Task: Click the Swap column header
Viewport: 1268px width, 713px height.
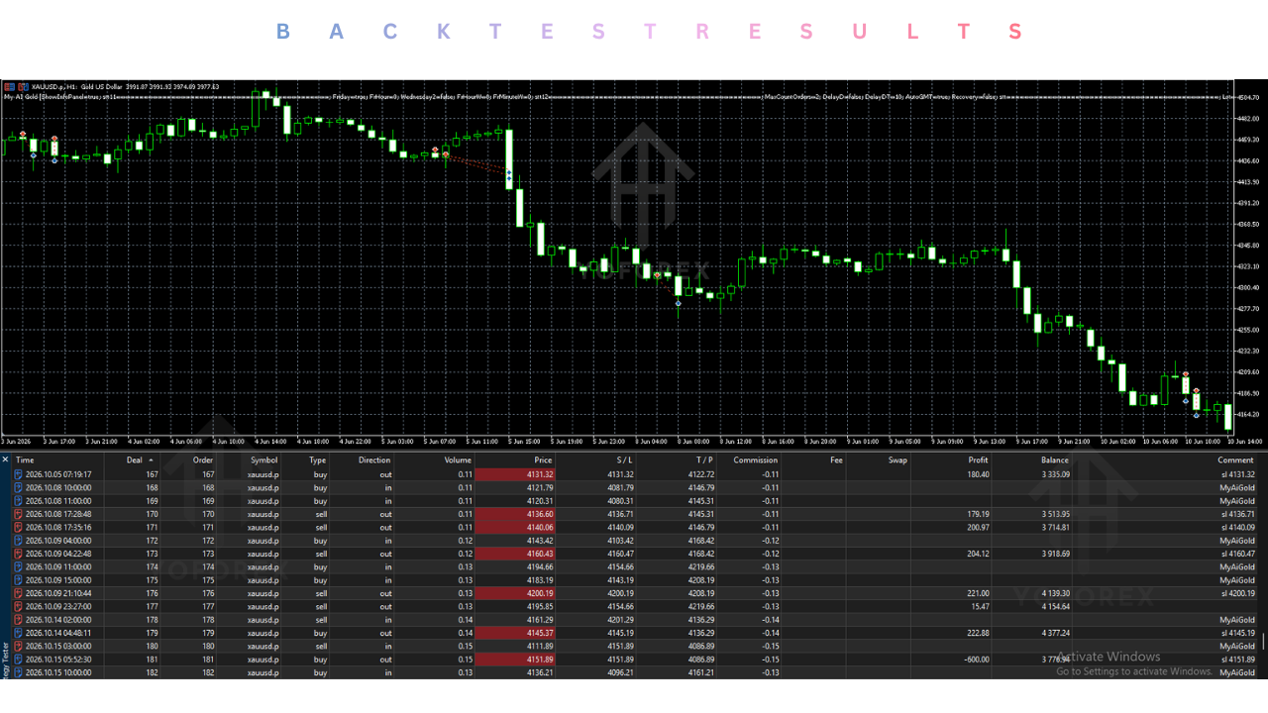Action: (898, 459)
